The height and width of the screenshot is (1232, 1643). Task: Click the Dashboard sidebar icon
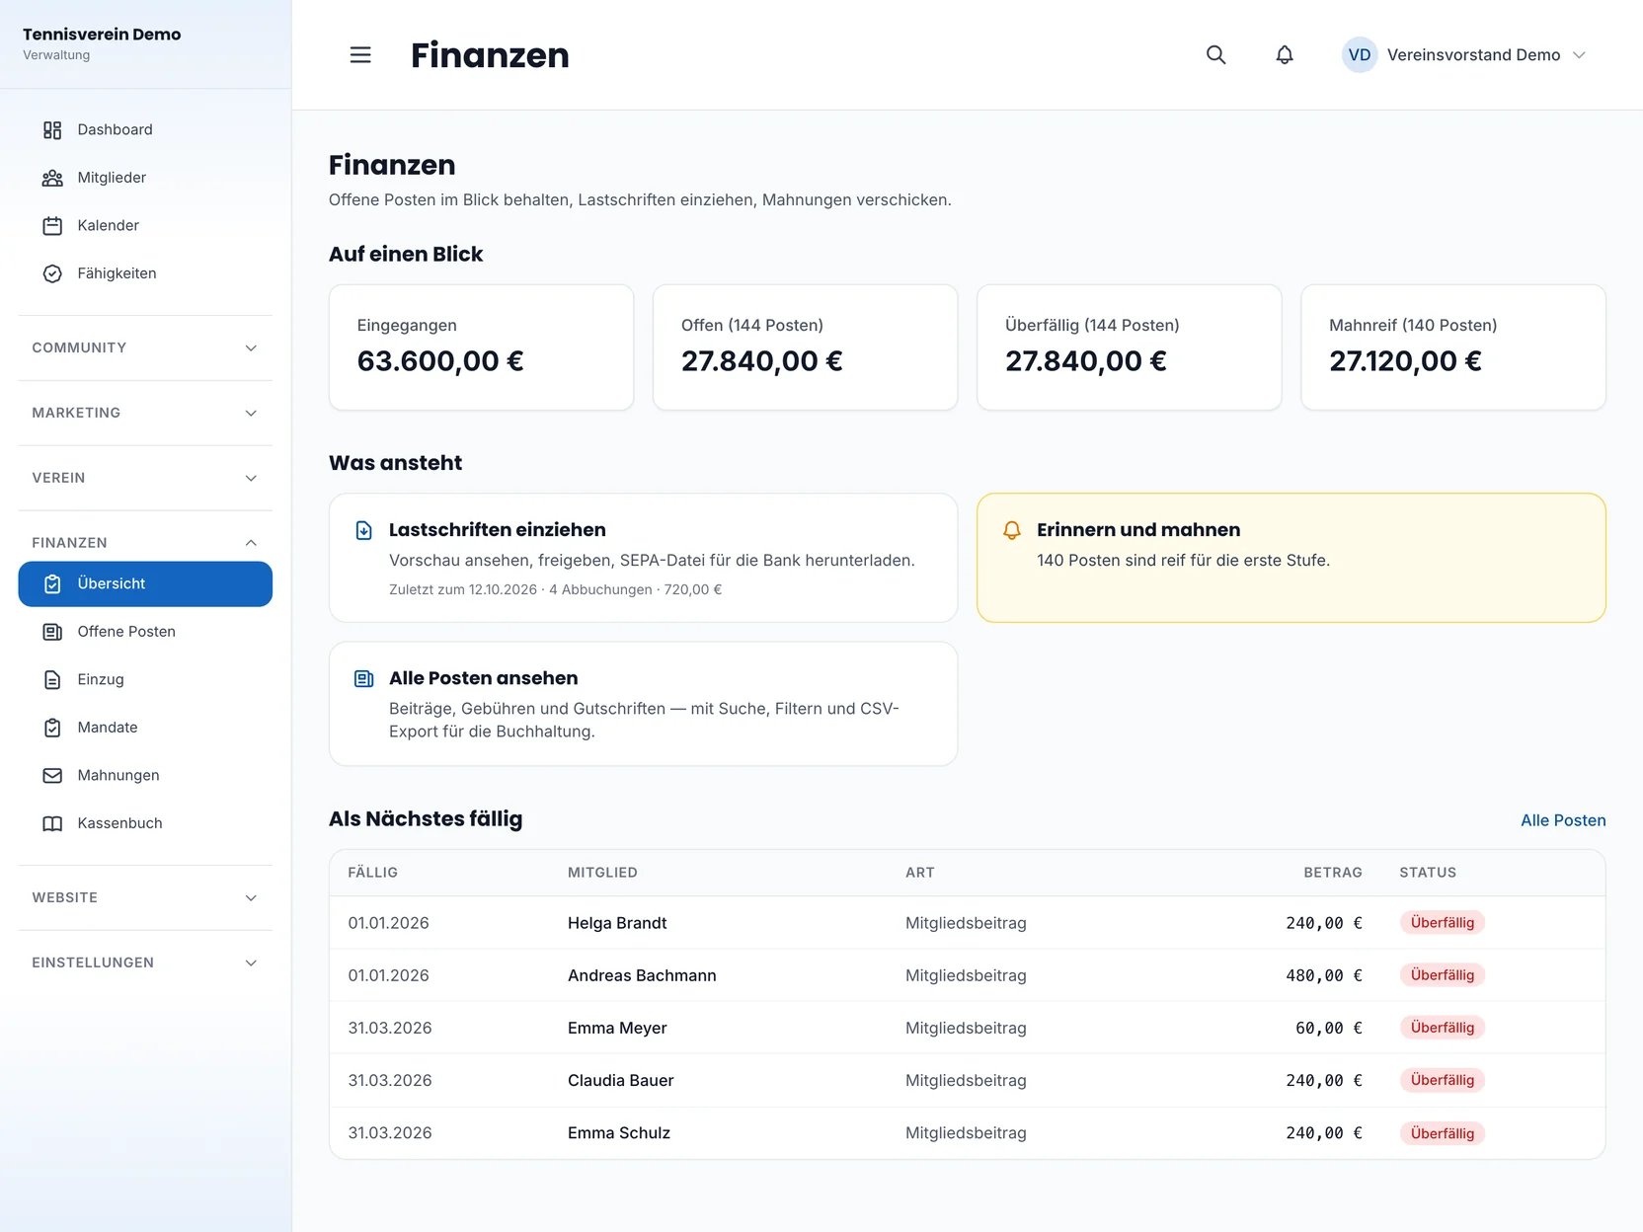[52, 130]
